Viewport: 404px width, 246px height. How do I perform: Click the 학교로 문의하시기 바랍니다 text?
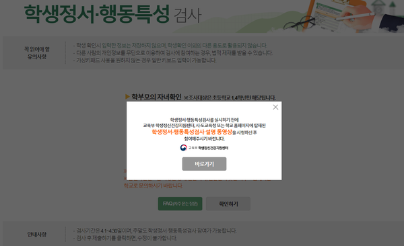154,186
